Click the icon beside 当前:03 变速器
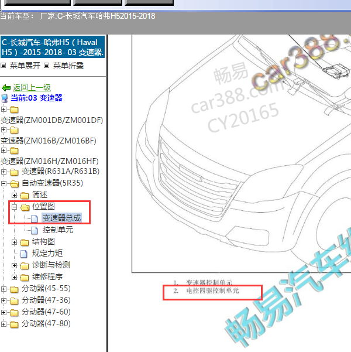 pos(5,98)
